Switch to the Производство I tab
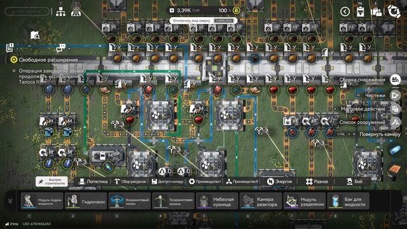This screenshot has width=407, height=229. (205, 181)
